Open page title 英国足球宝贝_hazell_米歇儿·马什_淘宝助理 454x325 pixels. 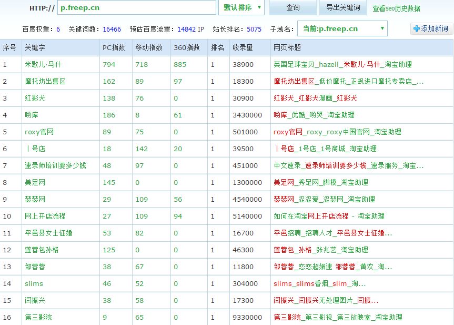tap(342, 64)
